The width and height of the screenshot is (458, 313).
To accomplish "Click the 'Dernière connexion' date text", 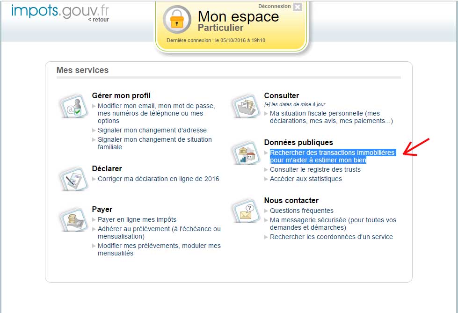I will tap(216, 40).
